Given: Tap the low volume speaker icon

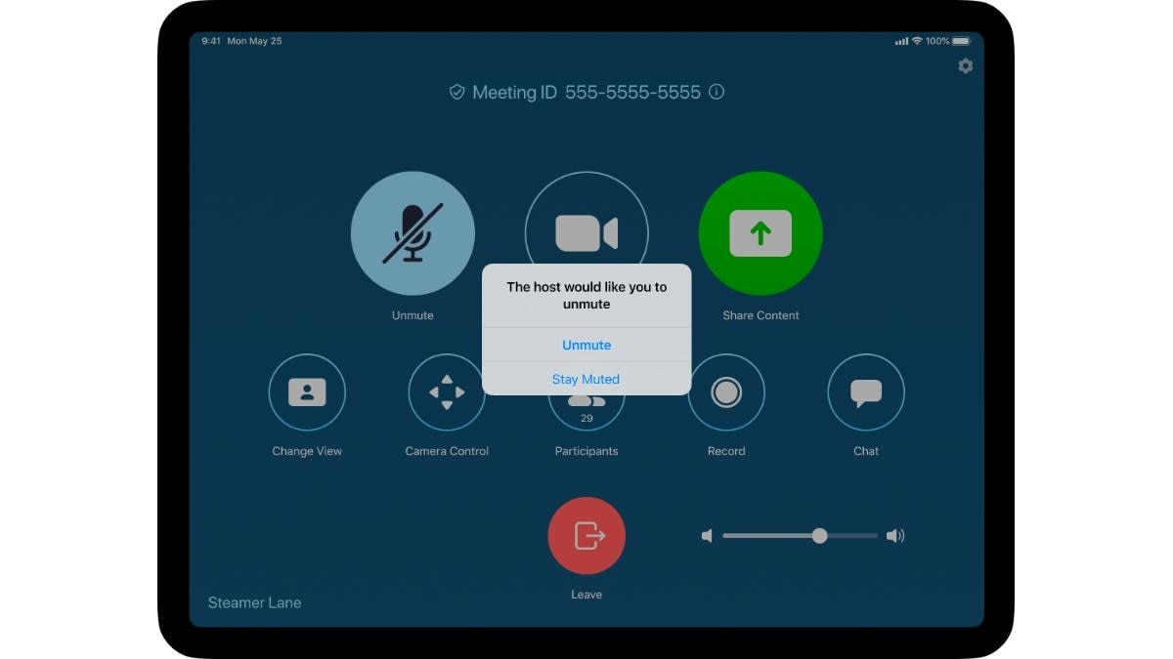Looking at the screenshot, I should point(707,535).
